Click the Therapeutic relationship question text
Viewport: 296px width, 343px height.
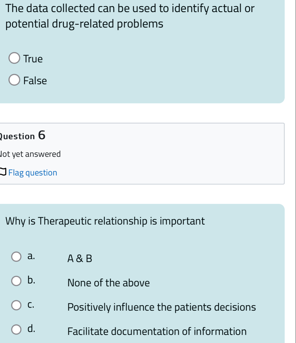pyautogui.click(x=105, y=221)
